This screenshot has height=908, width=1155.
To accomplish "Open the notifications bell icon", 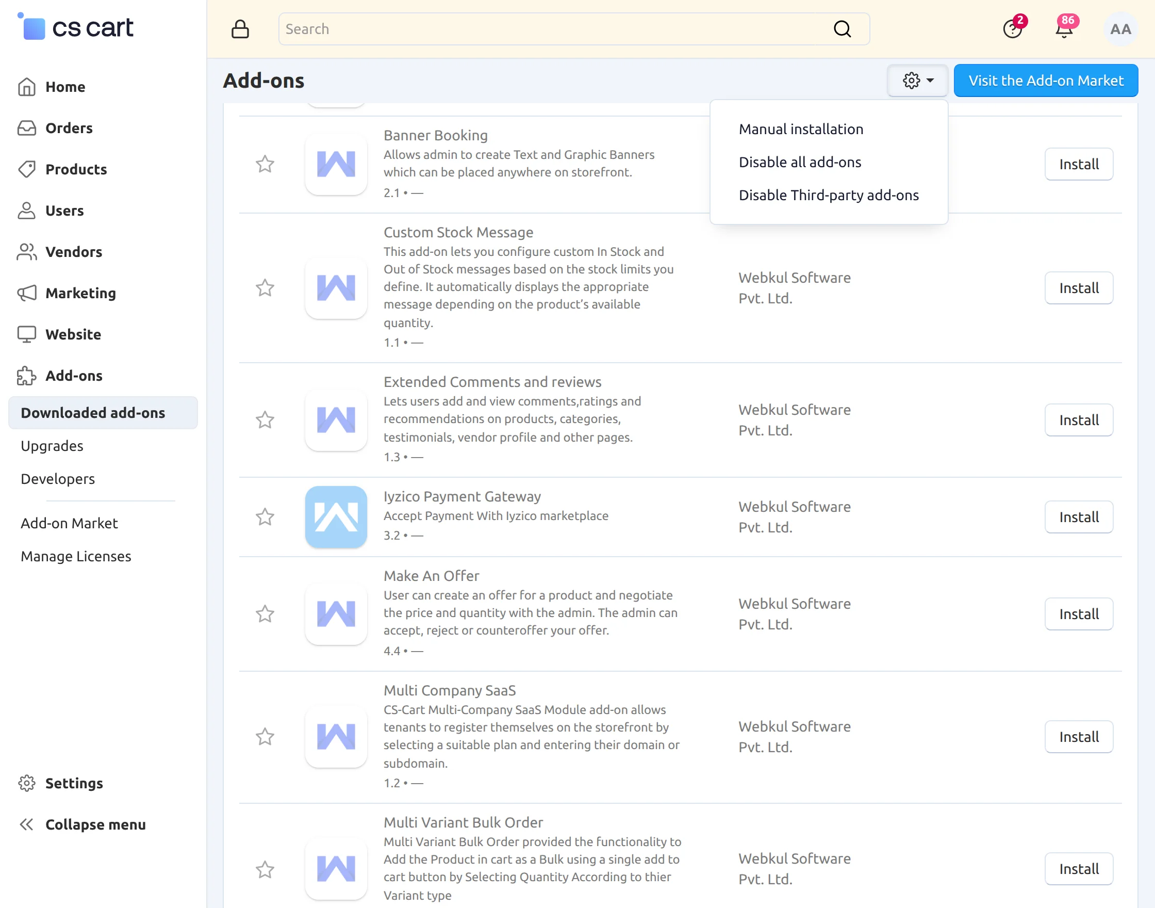I will click(1064, 28).
